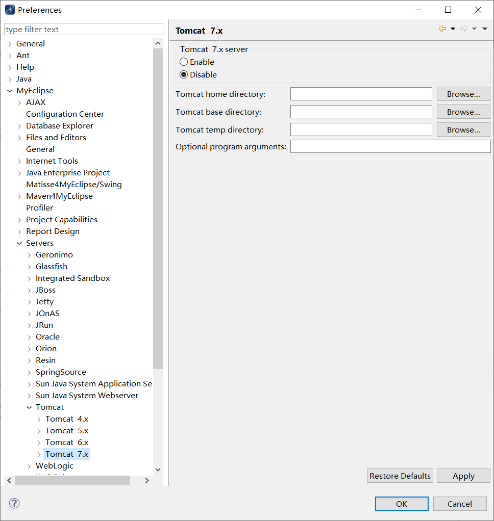Click the Tomcat base directory field

[361, 112]
